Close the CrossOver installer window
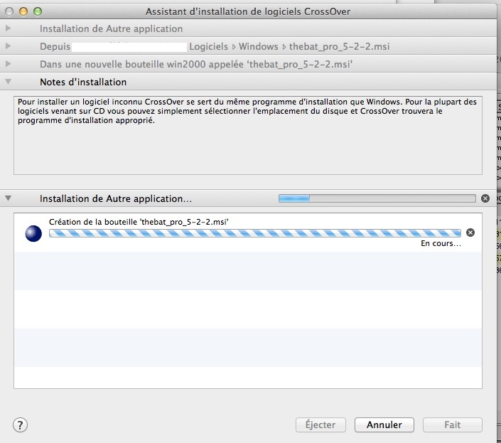The width and height of the screenshot is (501, 443). pyautogui.click(x=10, y=11)
